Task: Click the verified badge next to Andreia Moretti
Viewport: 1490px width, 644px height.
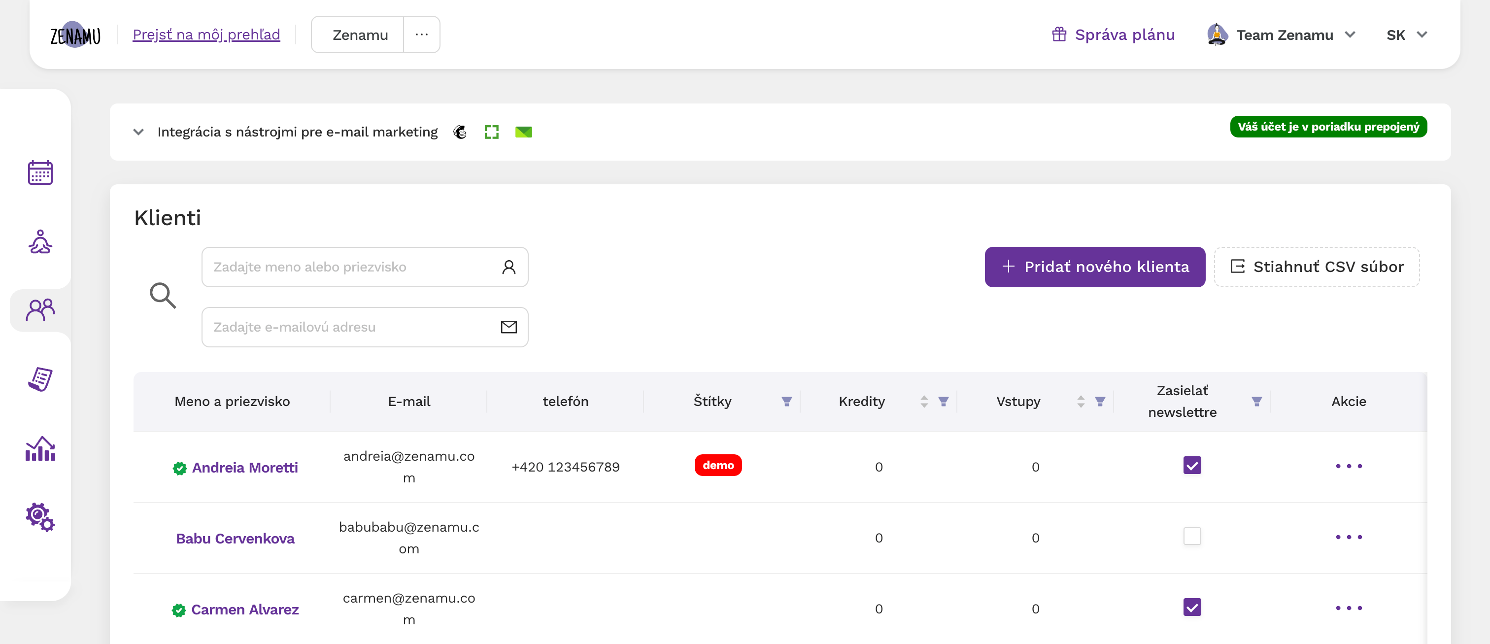Action: tap(180, 468)
